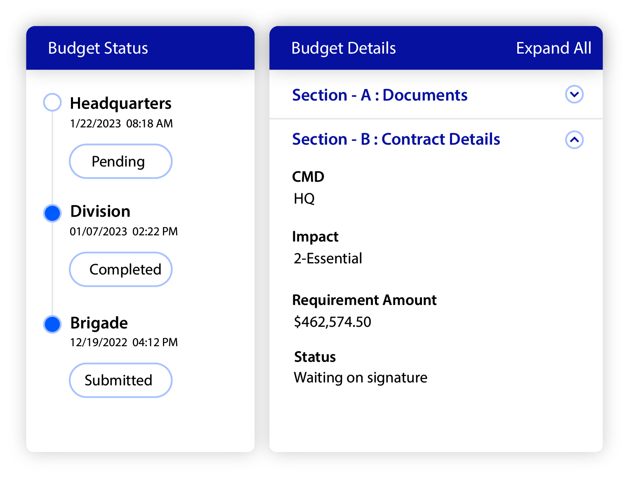Click Expand All in Budget Details header
629x478 pixels.
[554, 48]
